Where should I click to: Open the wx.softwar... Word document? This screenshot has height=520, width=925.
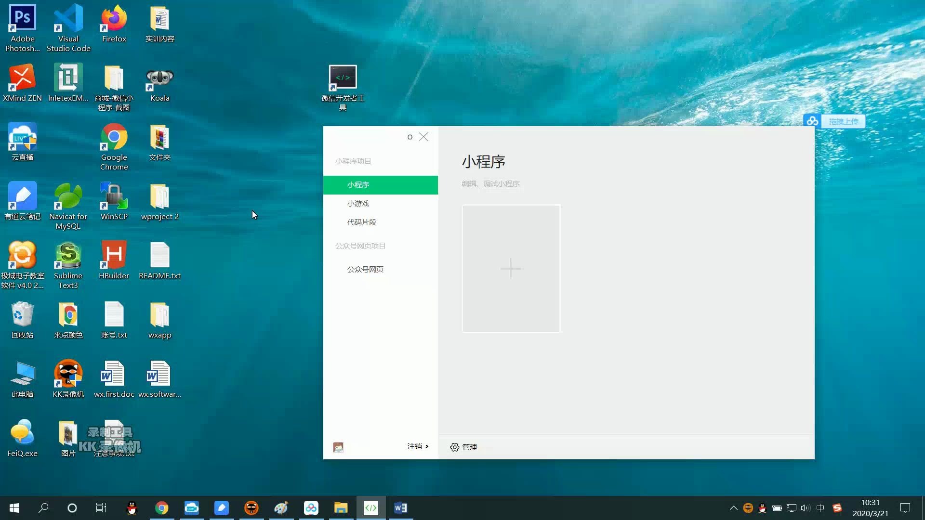(x=159, y=379)
